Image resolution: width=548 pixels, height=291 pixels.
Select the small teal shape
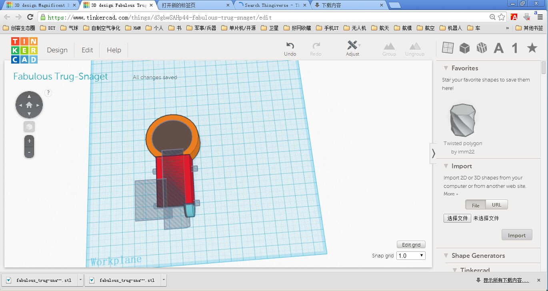point(190,210)
